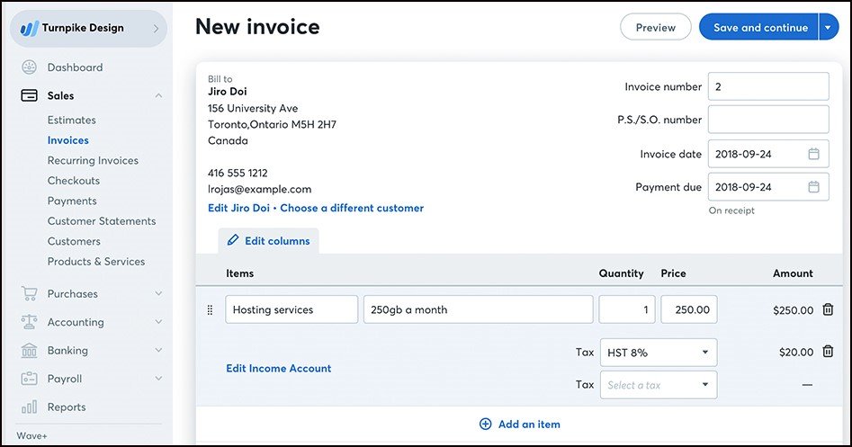Screen dimensions: 852x447
Task: Open the HST 8% tax dropdown
Action: pyautogui.click(x=658, y=353)
